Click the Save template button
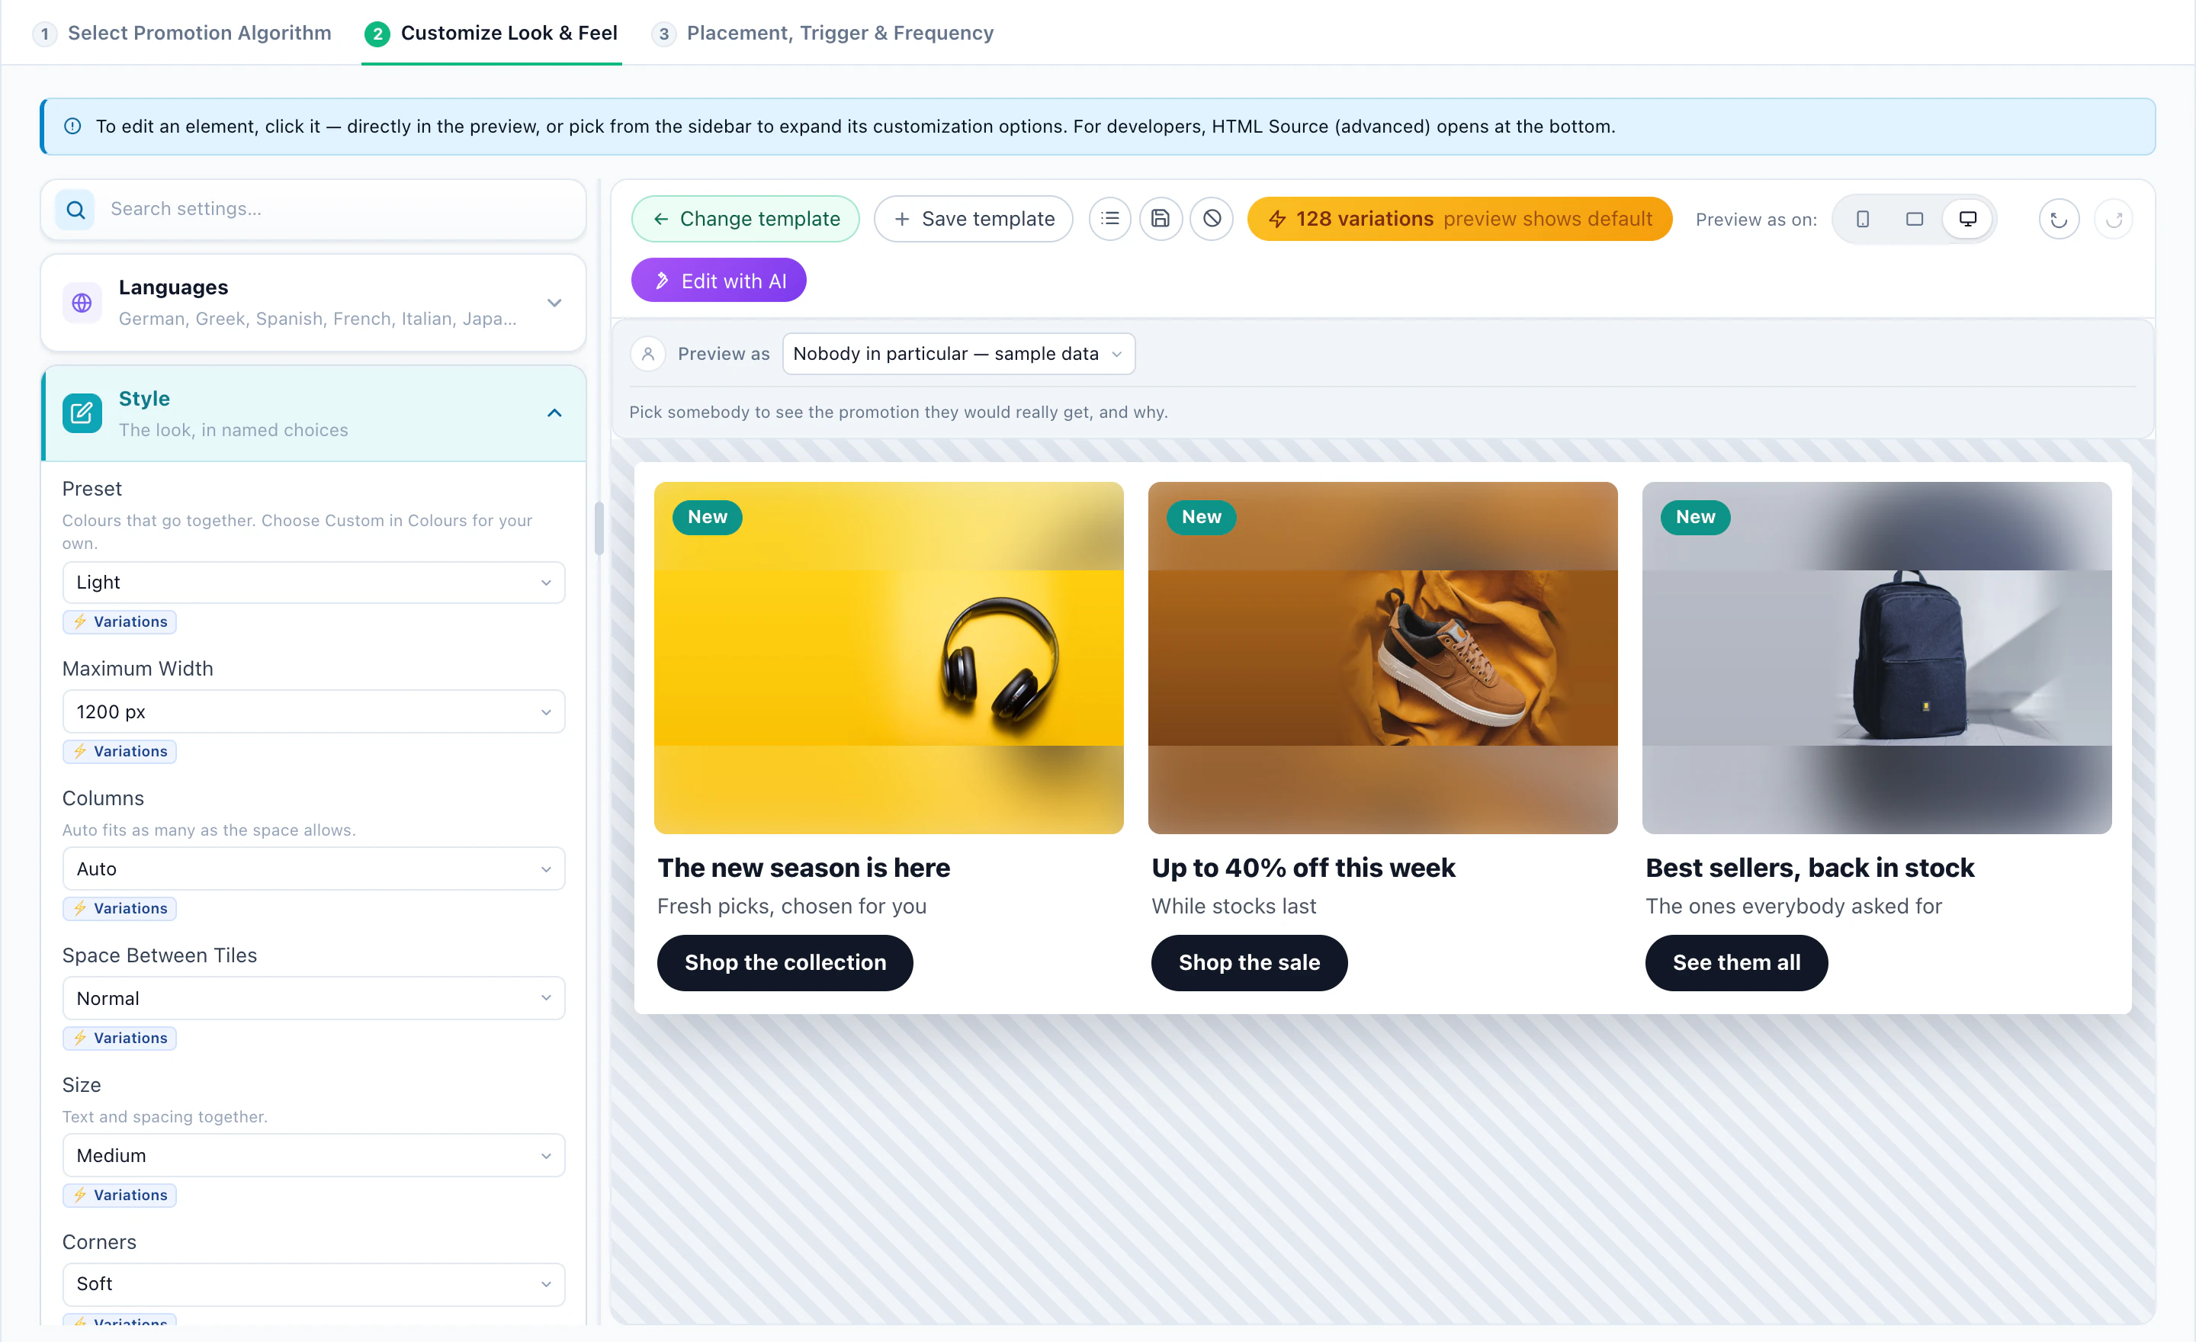 point(973,219)
